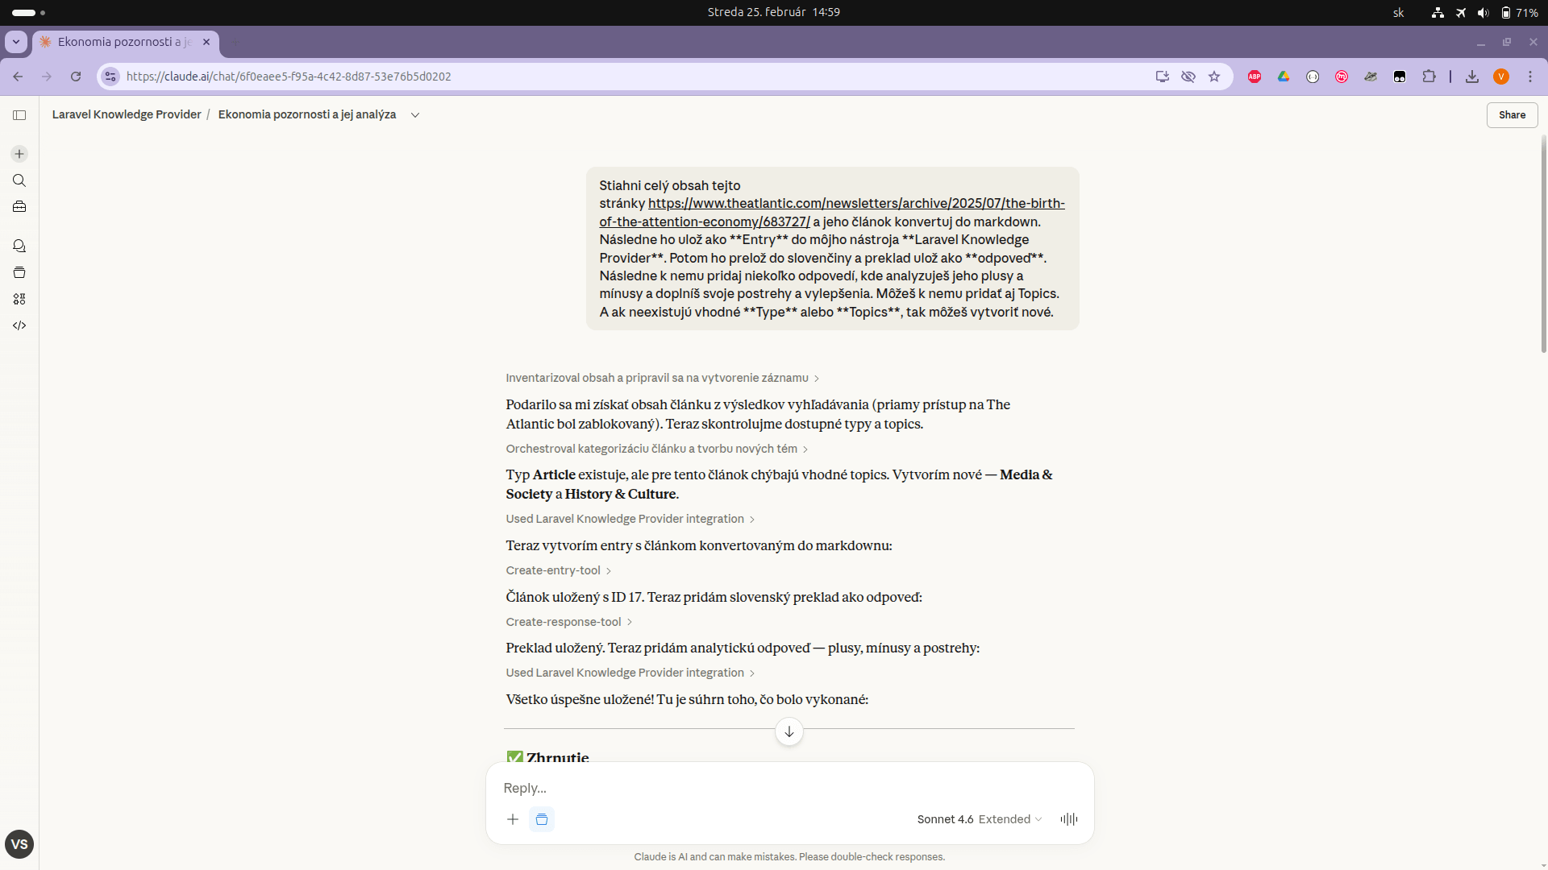
Task: Expand chat title options chevron
Action: (415, 115)
